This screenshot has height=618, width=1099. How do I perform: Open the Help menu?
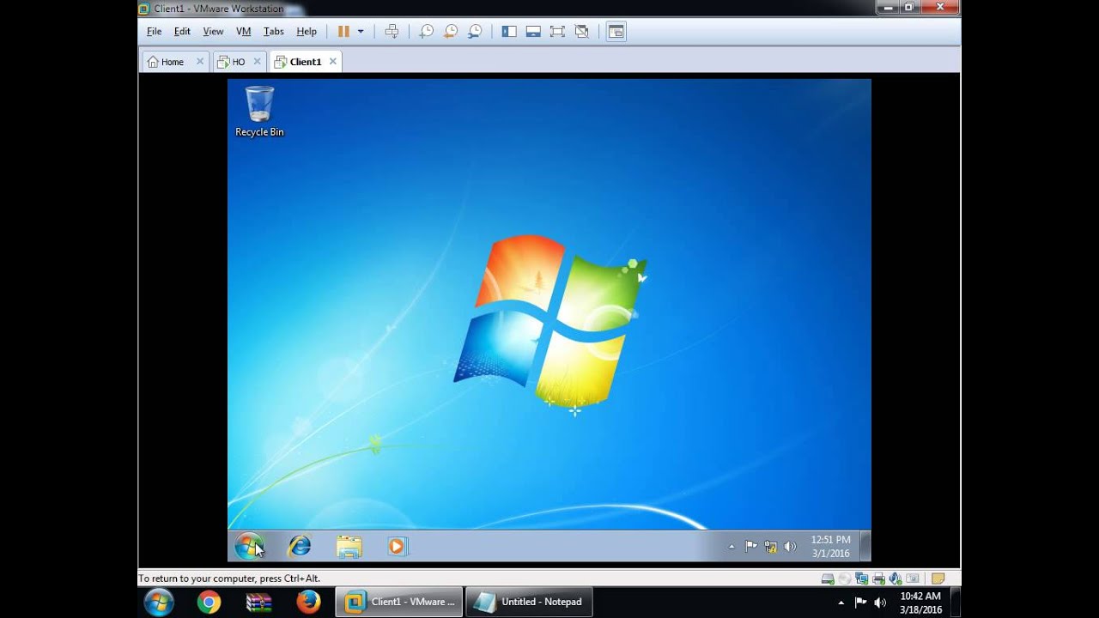(x=307, y=31)
